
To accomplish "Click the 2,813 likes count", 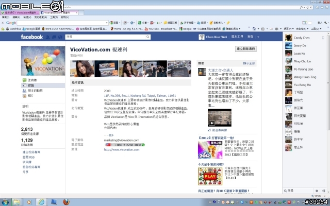I will [x=27, y=129].
